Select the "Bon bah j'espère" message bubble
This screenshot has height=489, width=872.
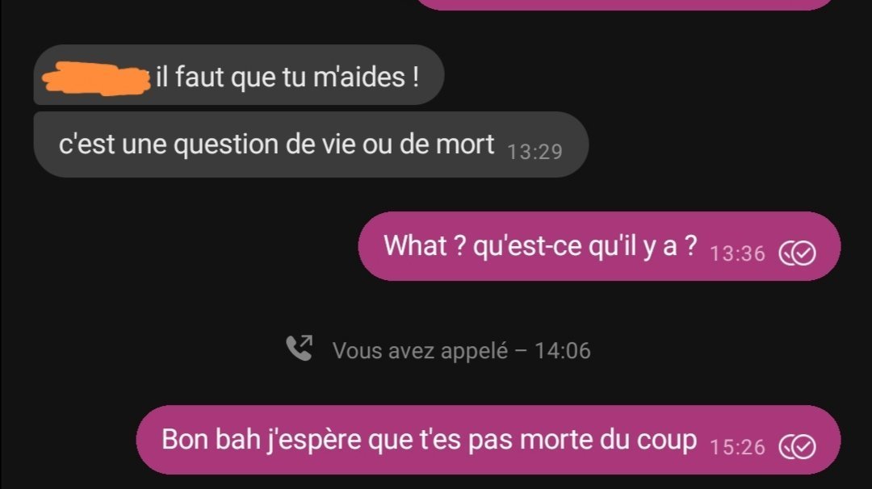488,440
